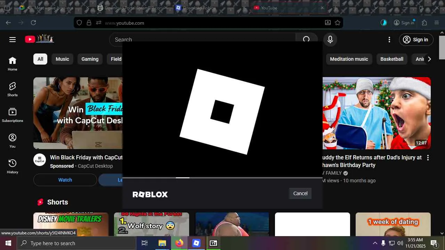
Task: Open Task View on the taskbar
Action: coord(145,243)
